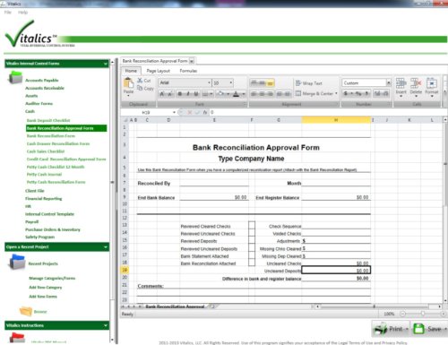This screenshot has width=448, height=345.
Task: Collapse the Vitalics Instructions panel
Action: tap(106, 325)
